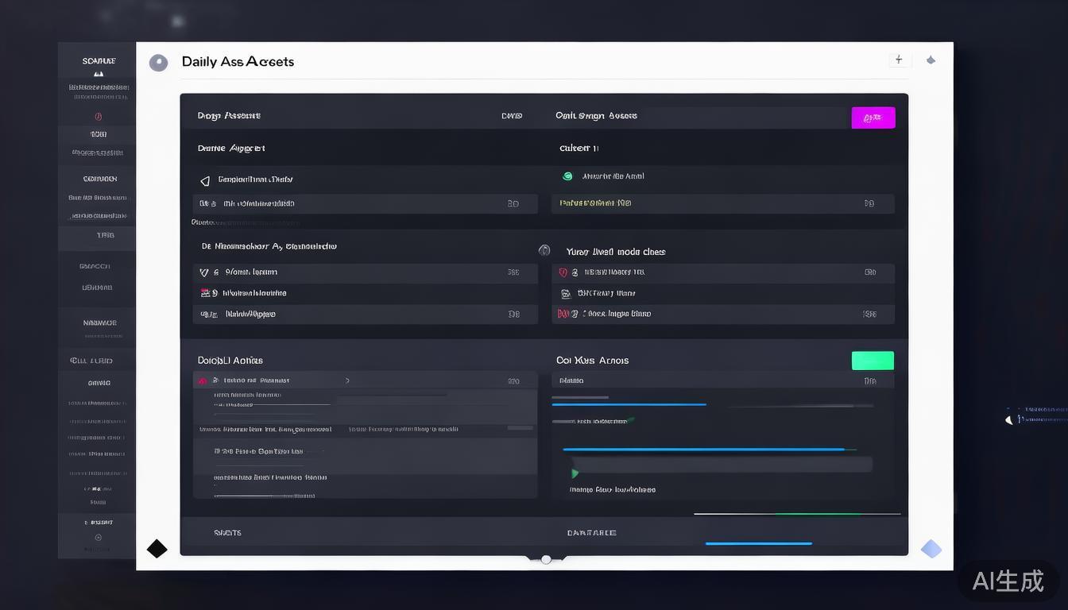Open the handle at bottom center of the panel
This screenshot has height=610, width=1068.
(546, 559)
